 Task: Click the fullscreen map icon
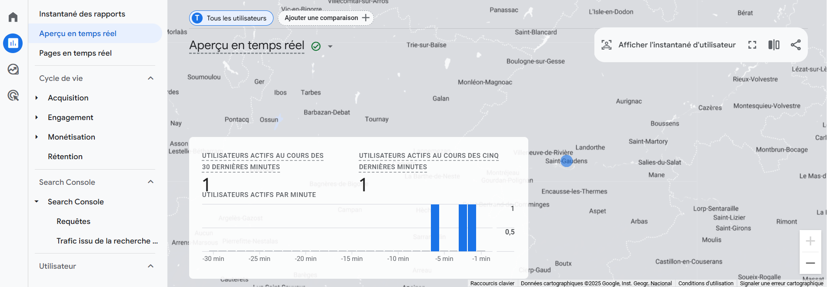752,45
